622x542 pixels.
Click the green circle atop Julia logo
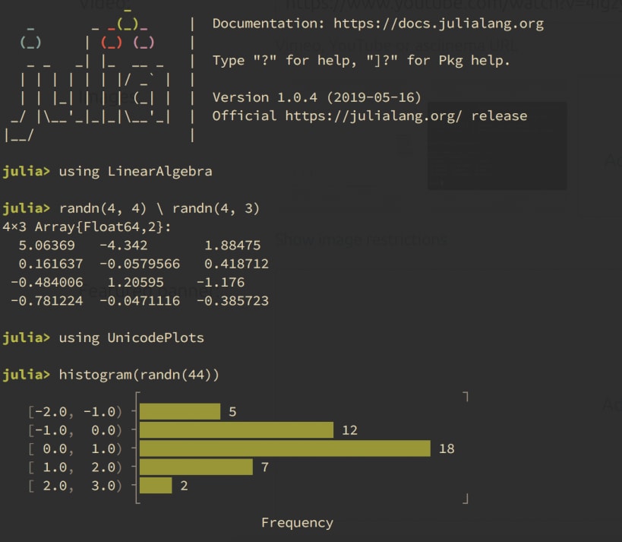click(x=128, y=24)
